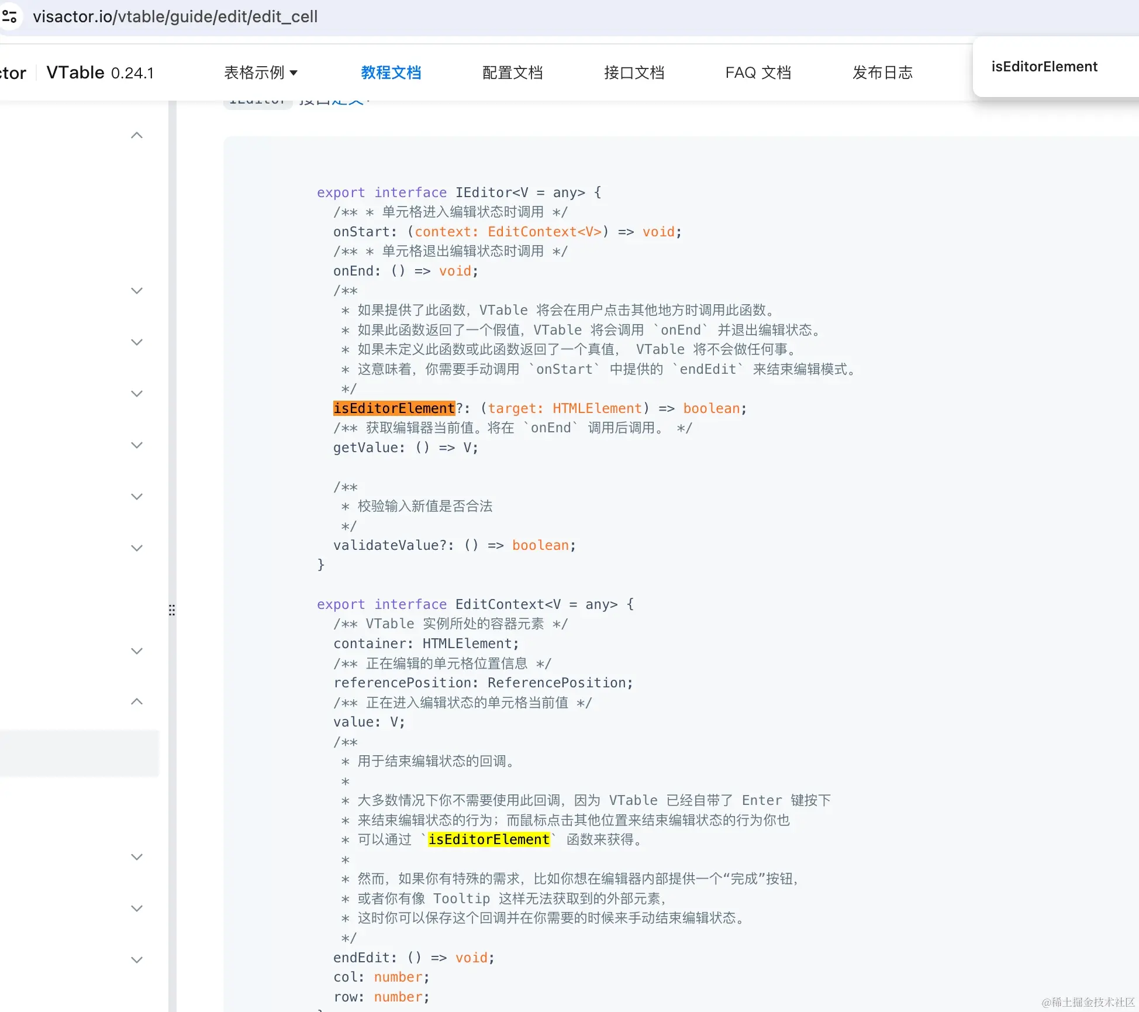Screen dimensions: 1139x1012
Task: Select the highlighted gray sidebar menu item
Action: (79, 753)
